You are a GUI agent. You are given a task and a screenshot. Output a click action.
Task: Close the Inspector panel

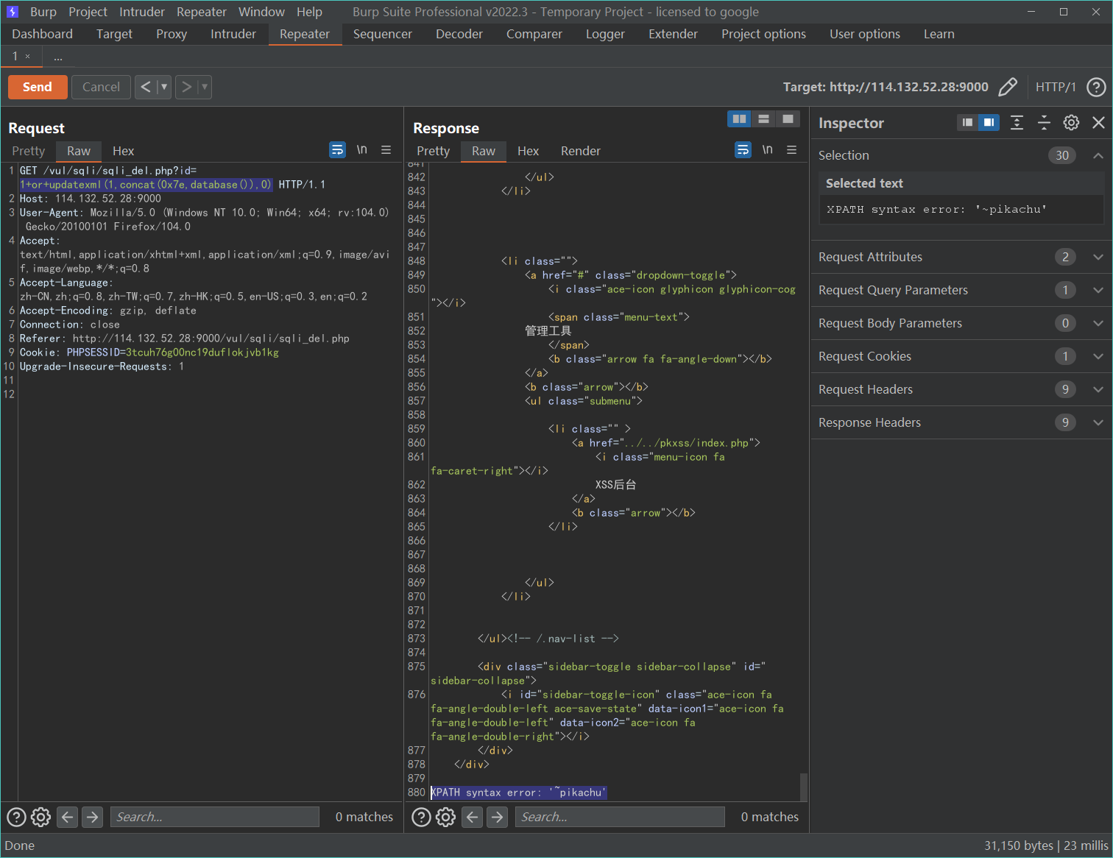point(1098,122)
